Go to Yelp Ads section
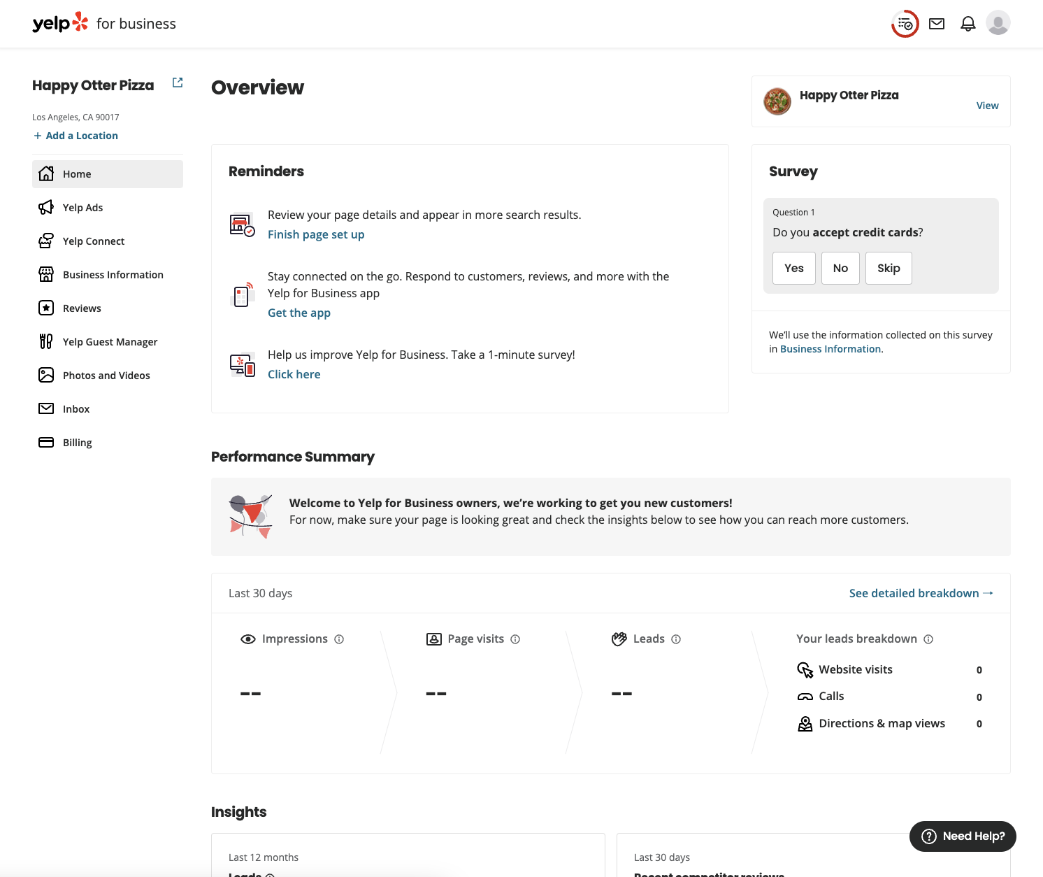Screen dimensions: 1043x877 pyautogui.click(x=108, y=208)
